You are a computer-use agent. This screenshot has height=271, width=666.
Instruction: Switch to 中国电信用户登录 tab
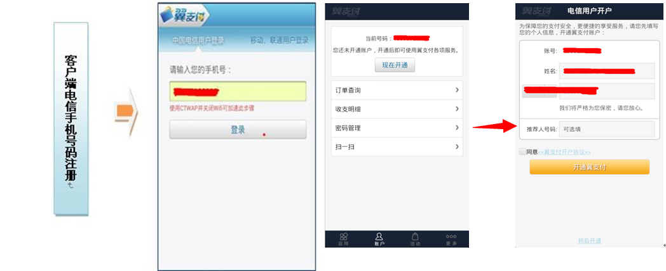(198, 41)
